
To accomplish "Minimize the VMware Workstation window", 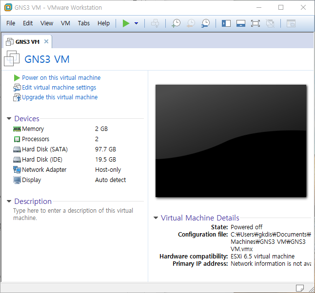I will point(259,7).
